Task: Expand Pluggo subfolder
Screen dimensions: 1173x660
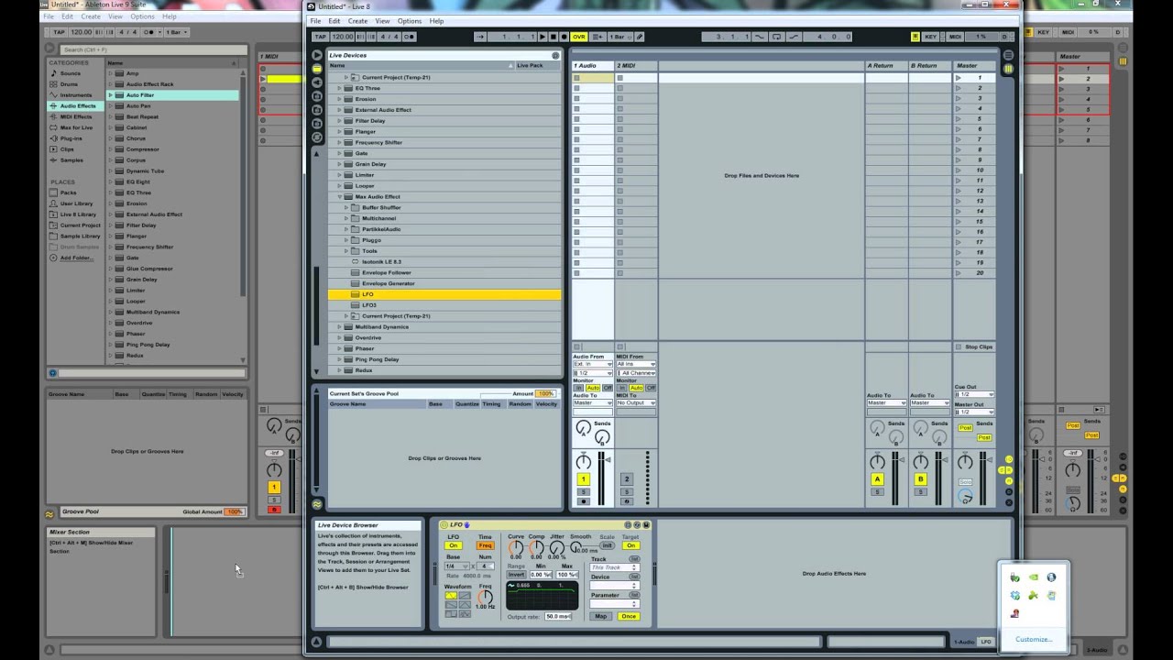Action: [x=346, y=240]
